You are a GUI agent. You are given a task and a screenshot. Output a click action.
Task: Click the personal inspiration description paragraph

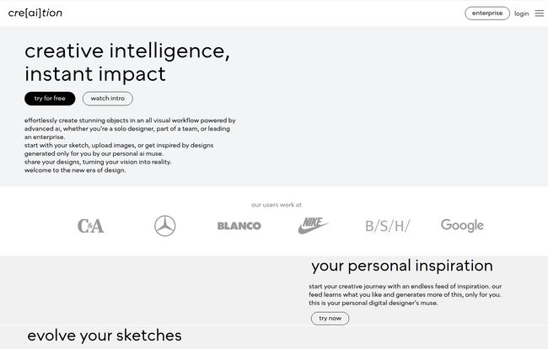click(405, 294)
